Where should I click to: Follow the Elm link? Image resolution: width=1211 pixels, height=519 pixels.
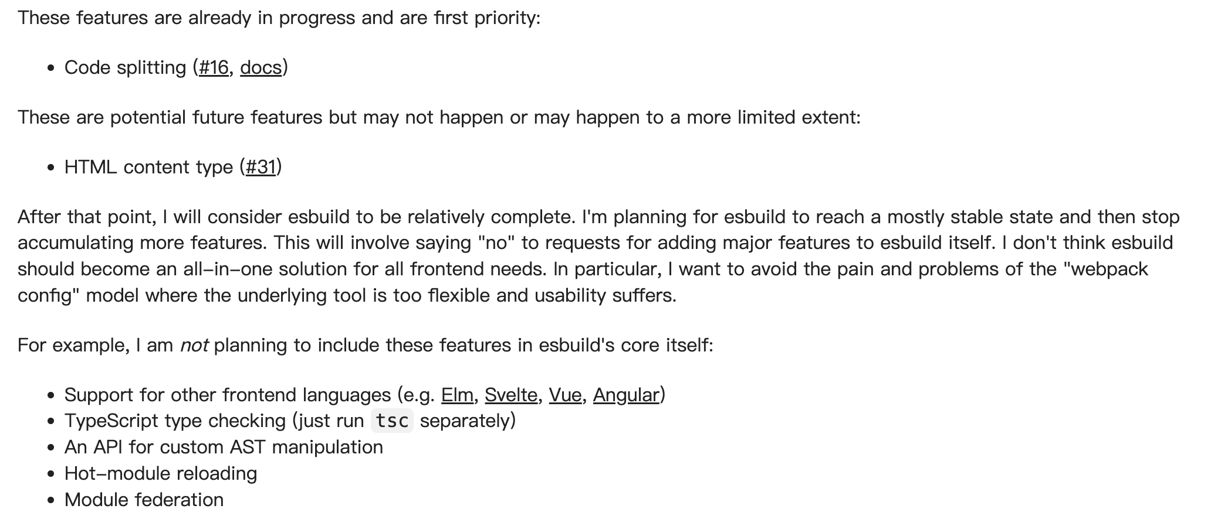tap(457, 395)
